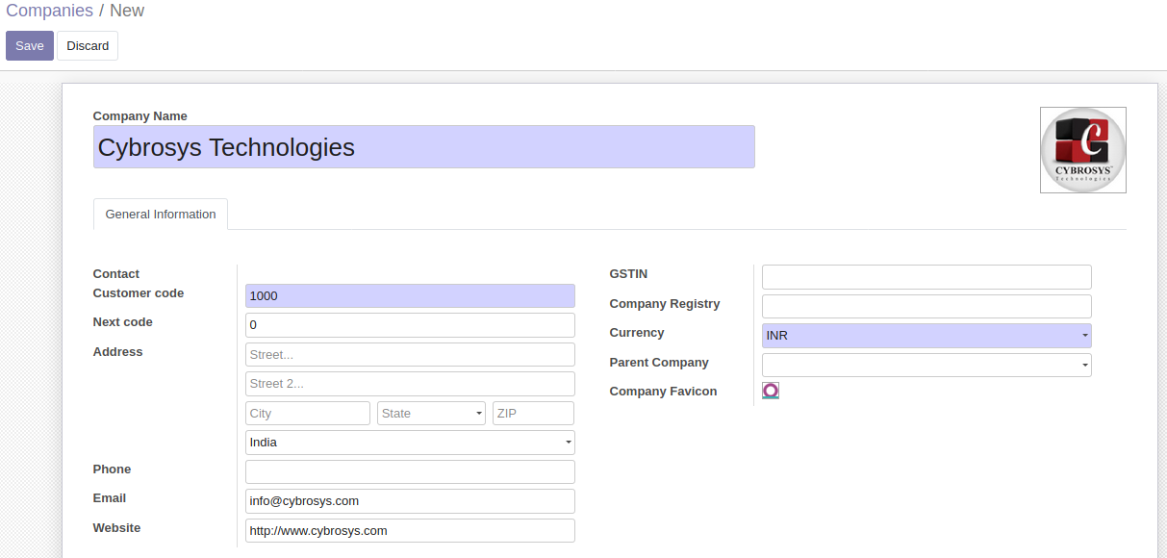Expand the Parent Company dropdown
This screenshot has height=558, width=1167.
[926, 365]
